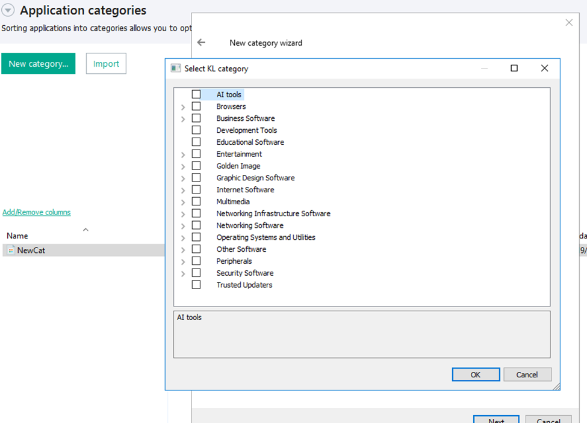The height and width of the screenshot is (423, 587).
Task: Tick the Multimedia checkbox
Action: [196, 201]
